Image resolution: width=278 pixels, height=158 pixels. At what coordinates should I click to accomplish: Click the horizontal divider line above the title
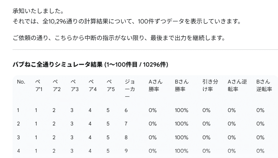(x=145, y=49)
